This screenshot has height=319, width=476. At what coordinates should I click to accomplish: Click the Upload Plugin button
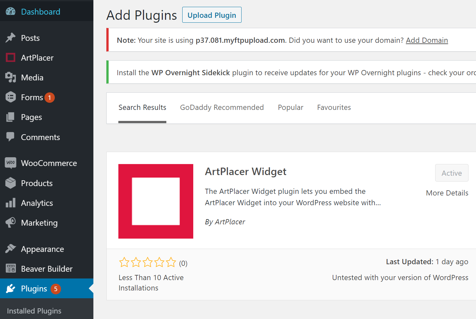pyautogui.click(x=212, y=15)
